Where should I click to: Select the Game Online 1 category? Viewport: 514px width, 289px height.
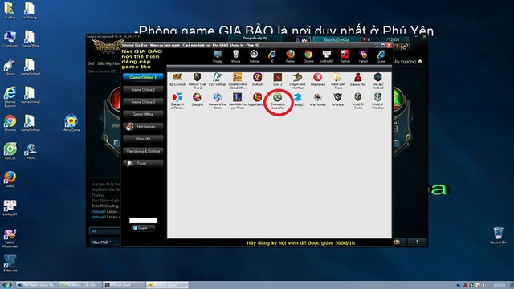143,77
